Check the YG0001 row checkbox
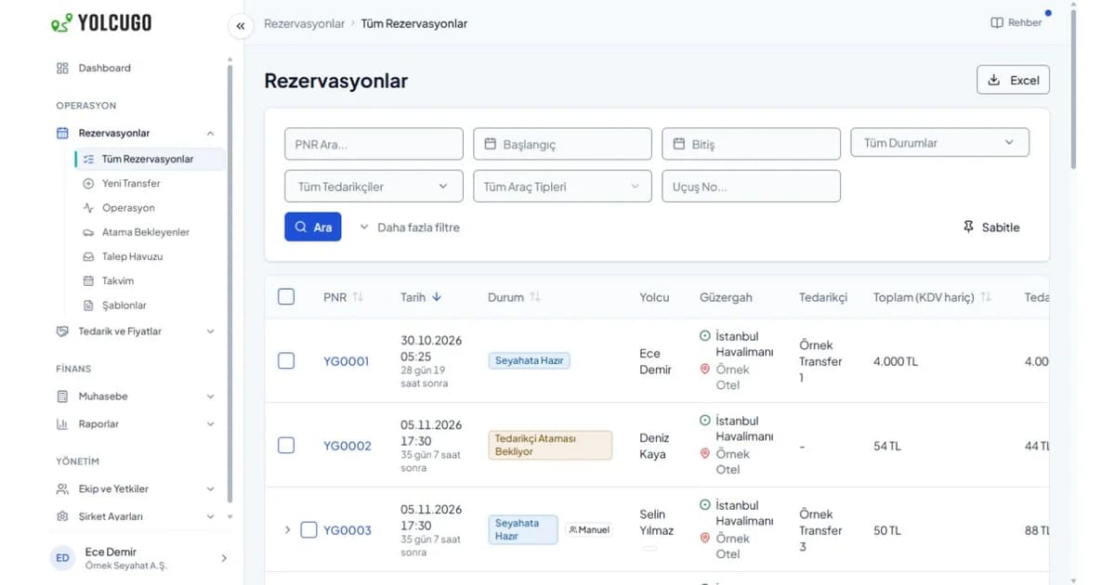The image size is (1115, 585). click(x=286, y=360)
